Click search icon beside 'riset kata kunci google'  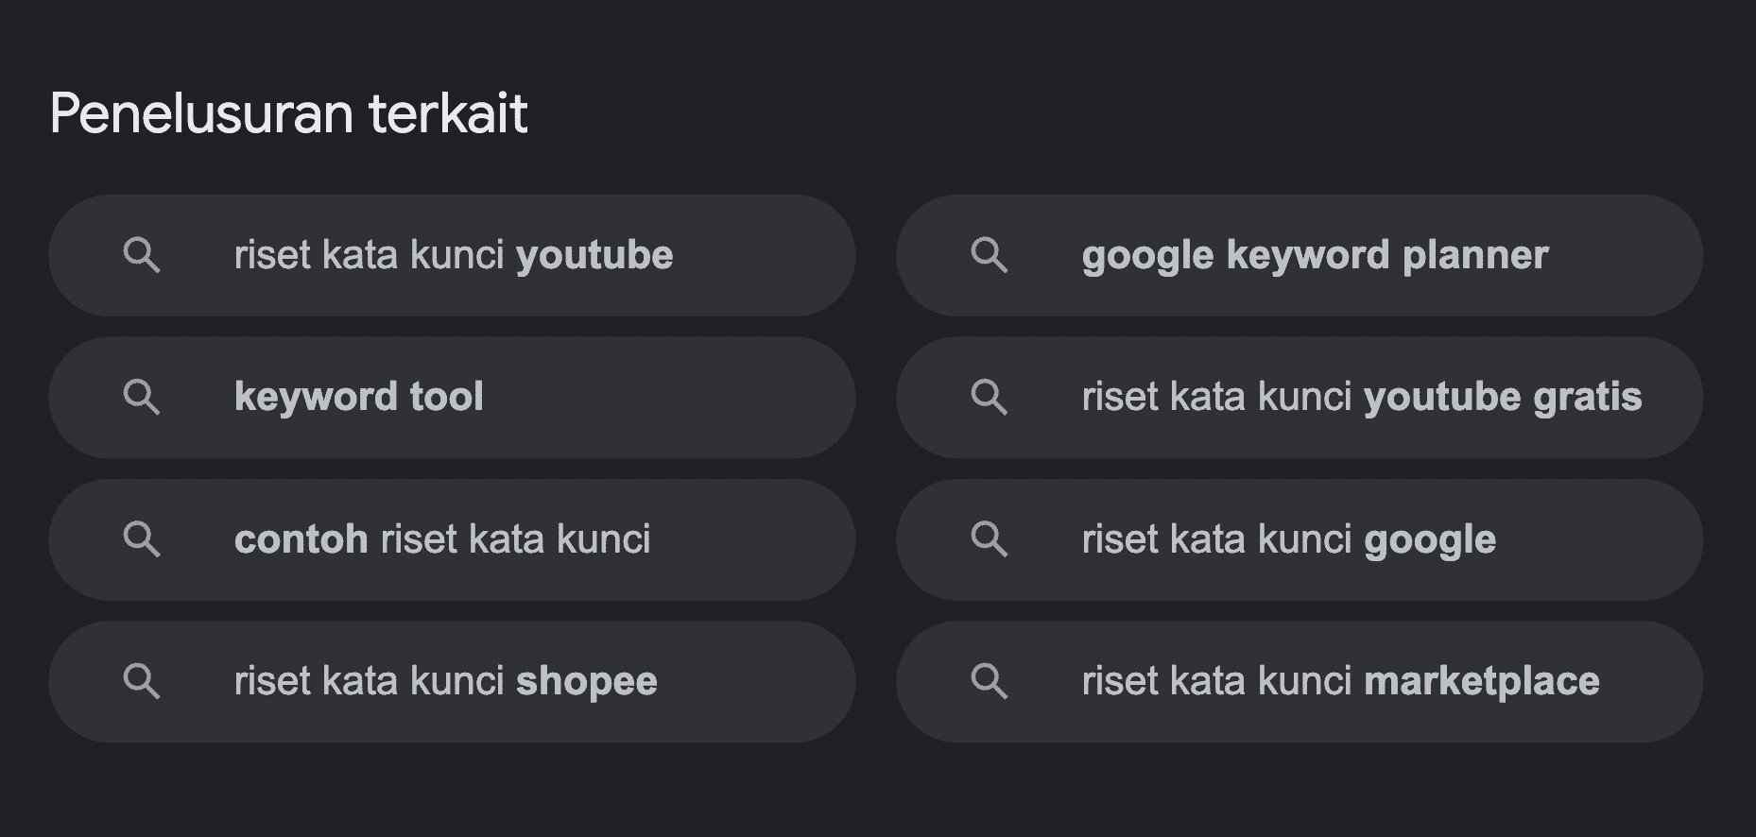coord(990,539)
